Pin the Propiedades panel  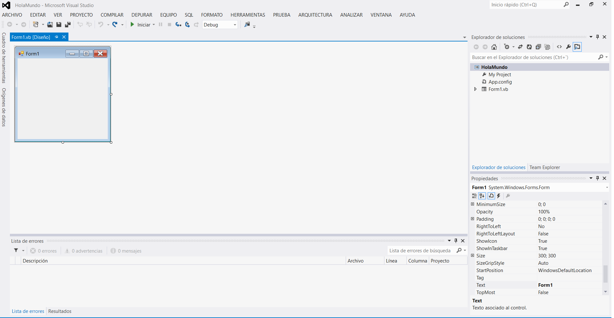597,178
